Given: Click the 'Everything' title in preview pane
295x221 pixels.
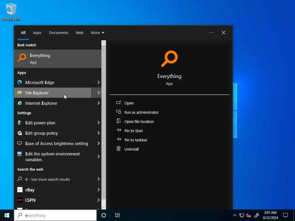Looking at the screenshot, I should click(x=169, y=76).
